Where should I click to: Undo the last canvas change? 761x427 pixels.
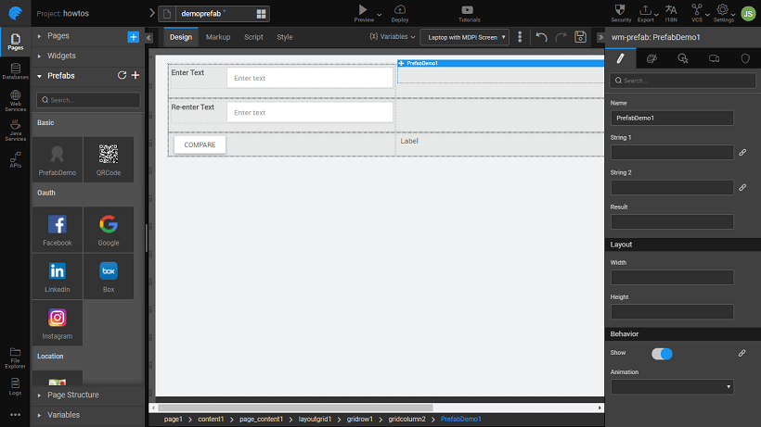tap(542, 37)
